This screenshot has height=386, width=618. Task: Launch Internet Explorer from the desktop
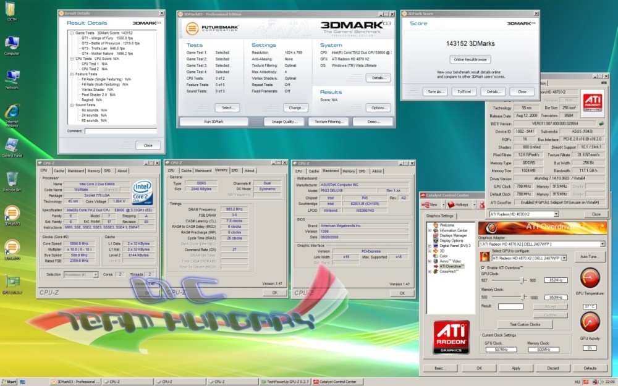[x=12, y=116]
